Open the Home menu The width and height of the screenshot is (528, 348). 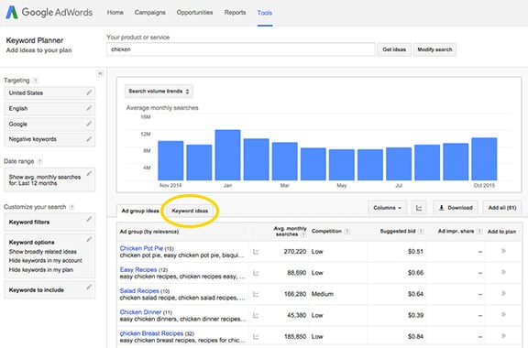115,13
